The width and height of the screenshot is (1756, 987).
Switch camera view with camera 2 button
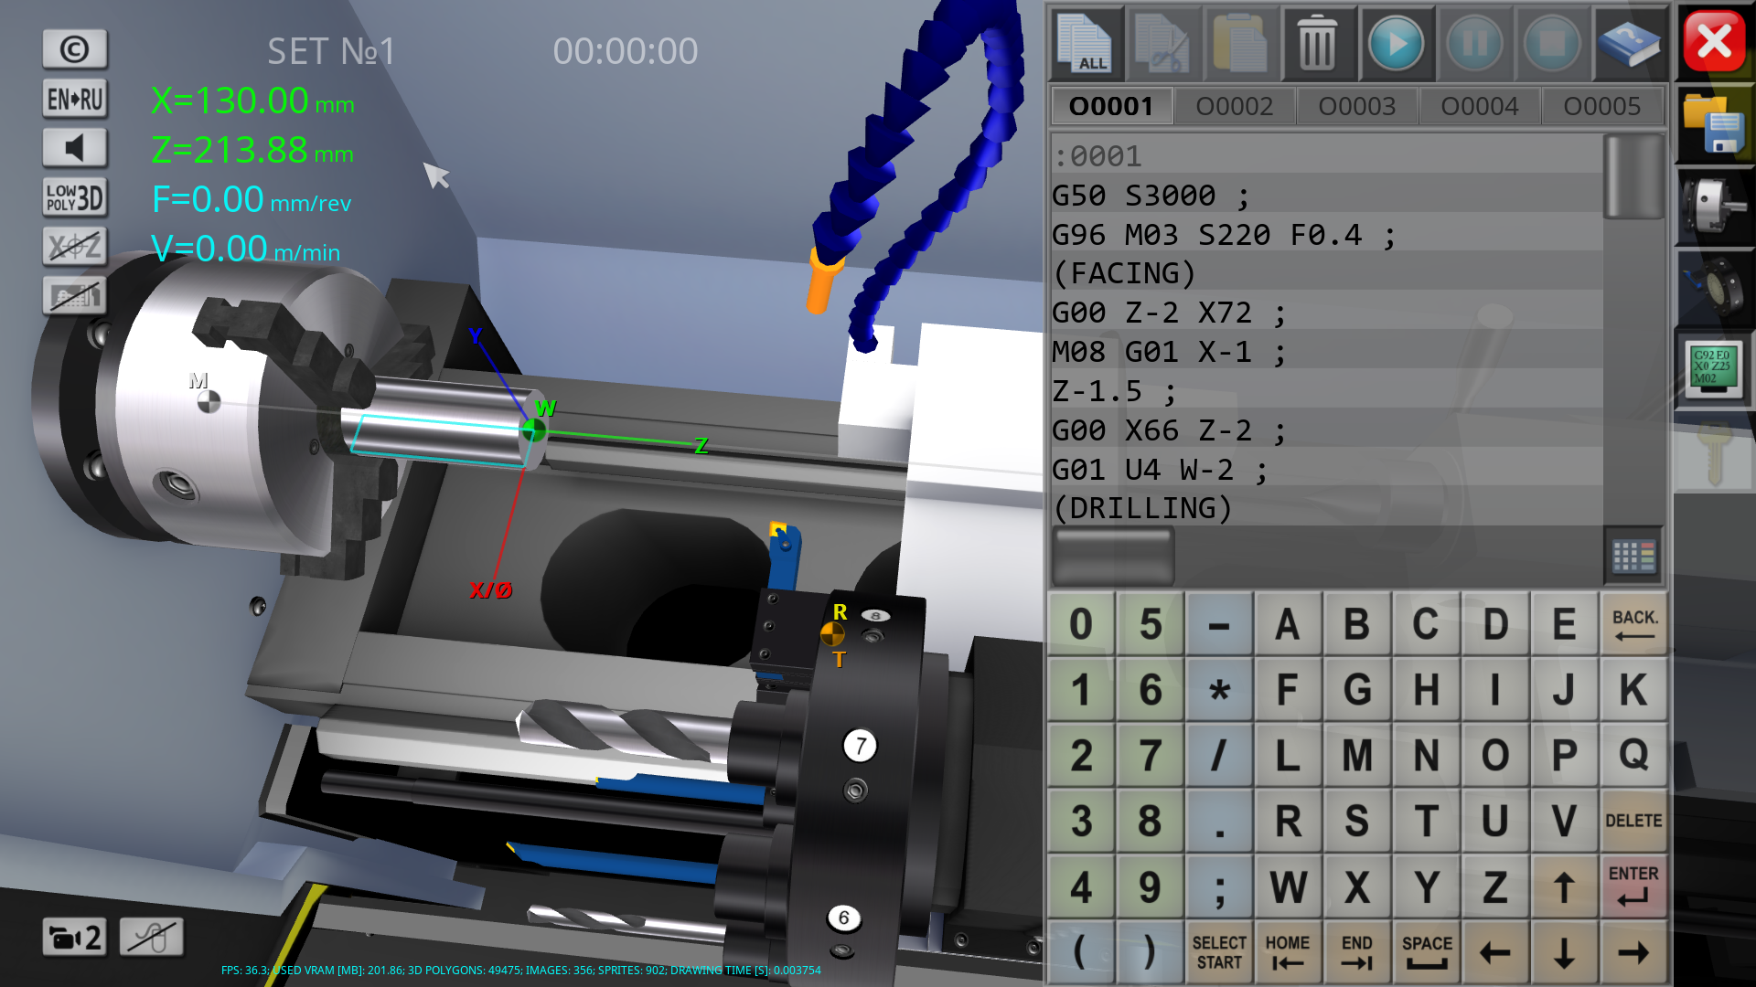coord(75,937)
